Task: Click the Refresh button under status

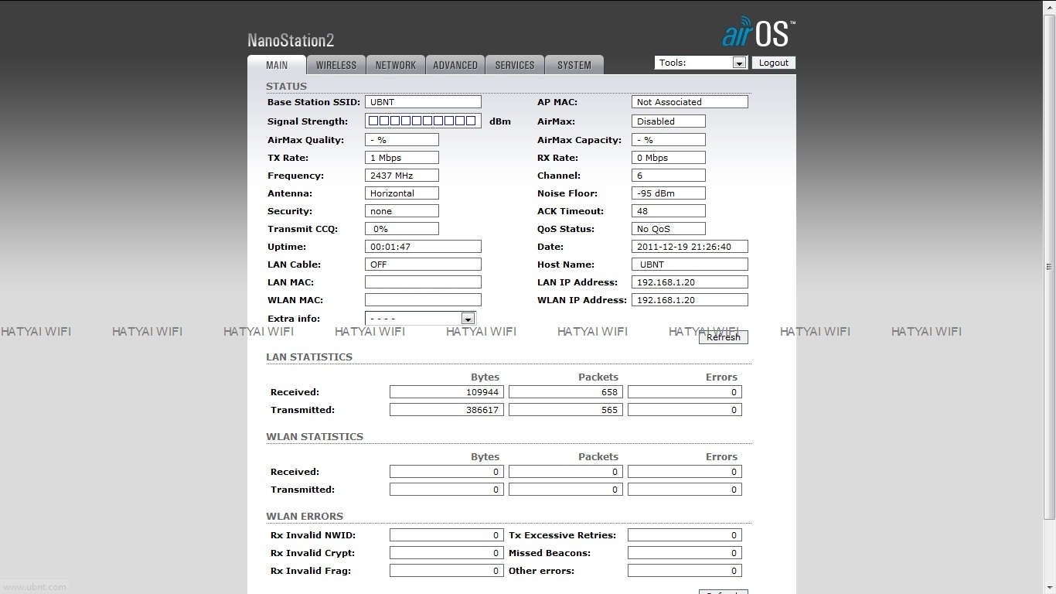Action: point(723,337)
